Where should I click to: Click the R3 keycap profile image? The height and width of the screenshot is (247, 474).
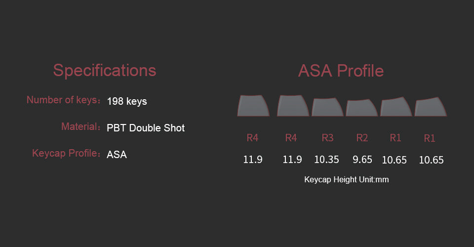[x=327, y=107]
